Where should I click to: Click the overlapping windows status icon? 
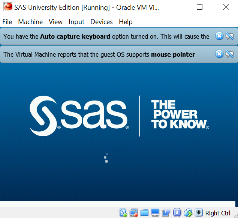point(166,213)
